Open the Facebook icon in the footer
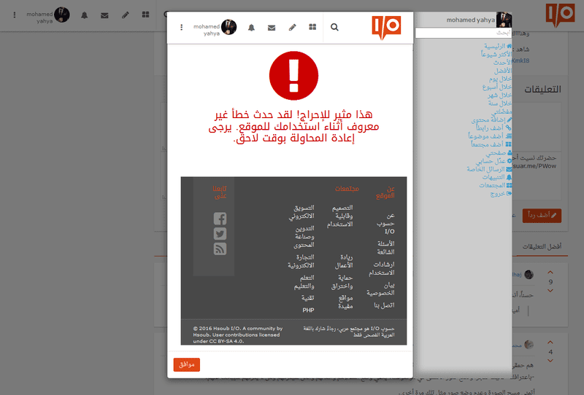This screenshot has height=395, width=584. click(x=220, y=219)
